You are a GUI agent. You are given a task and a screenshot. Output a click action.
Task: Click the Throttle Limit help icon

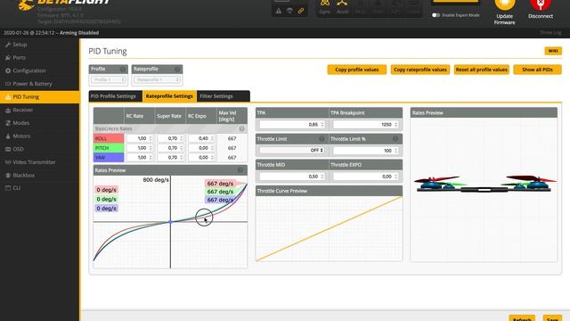322,139
